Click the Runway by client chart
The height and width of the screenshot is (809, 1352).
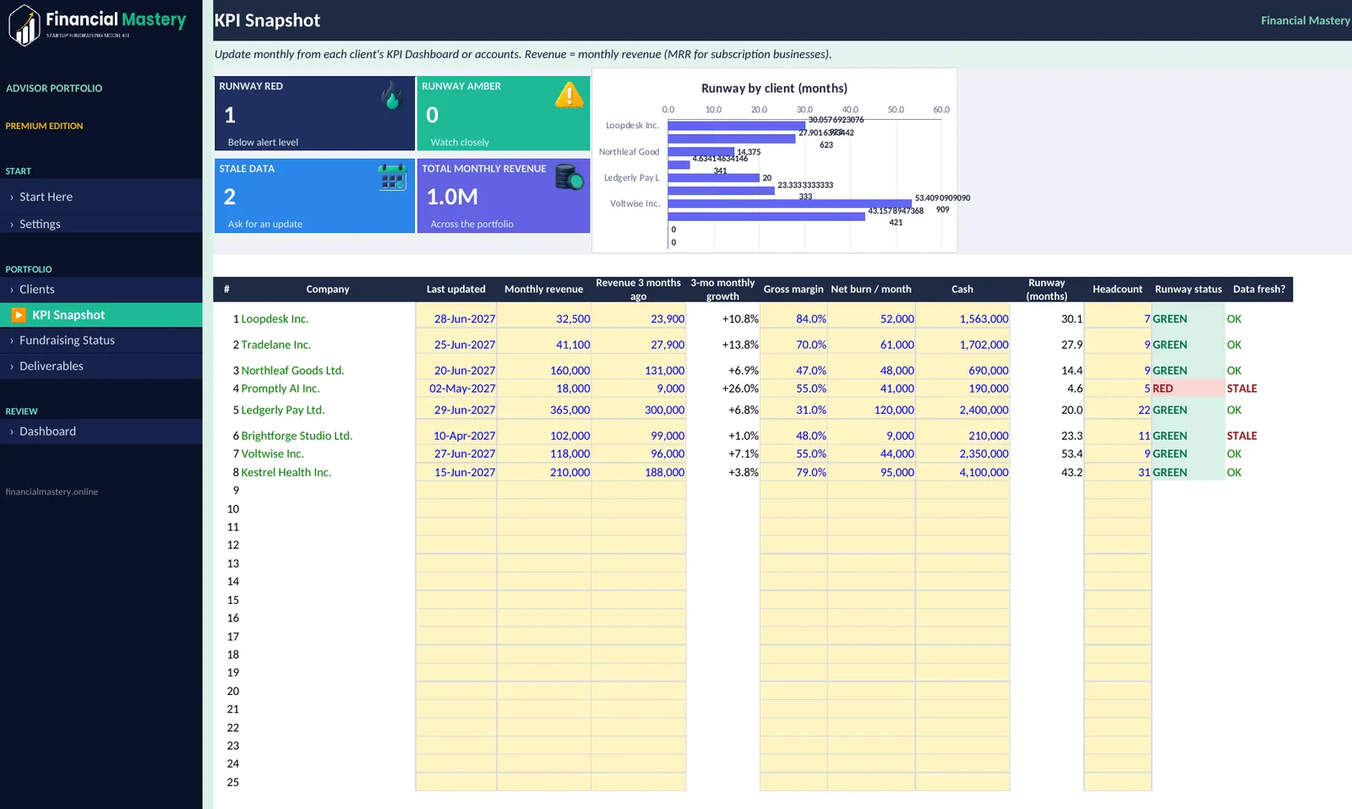(775, 160)
